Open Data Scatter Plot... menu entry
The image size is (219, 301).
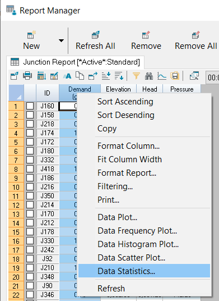pyautogui.click(x=144, y=258)
